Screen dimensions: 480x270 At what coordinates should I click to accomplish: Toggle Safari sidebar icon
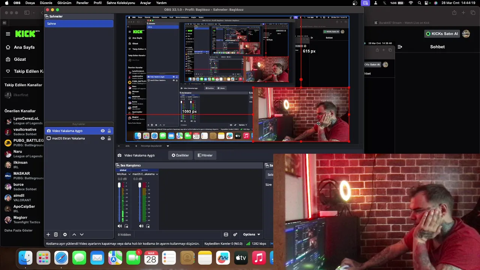point(27,12)
